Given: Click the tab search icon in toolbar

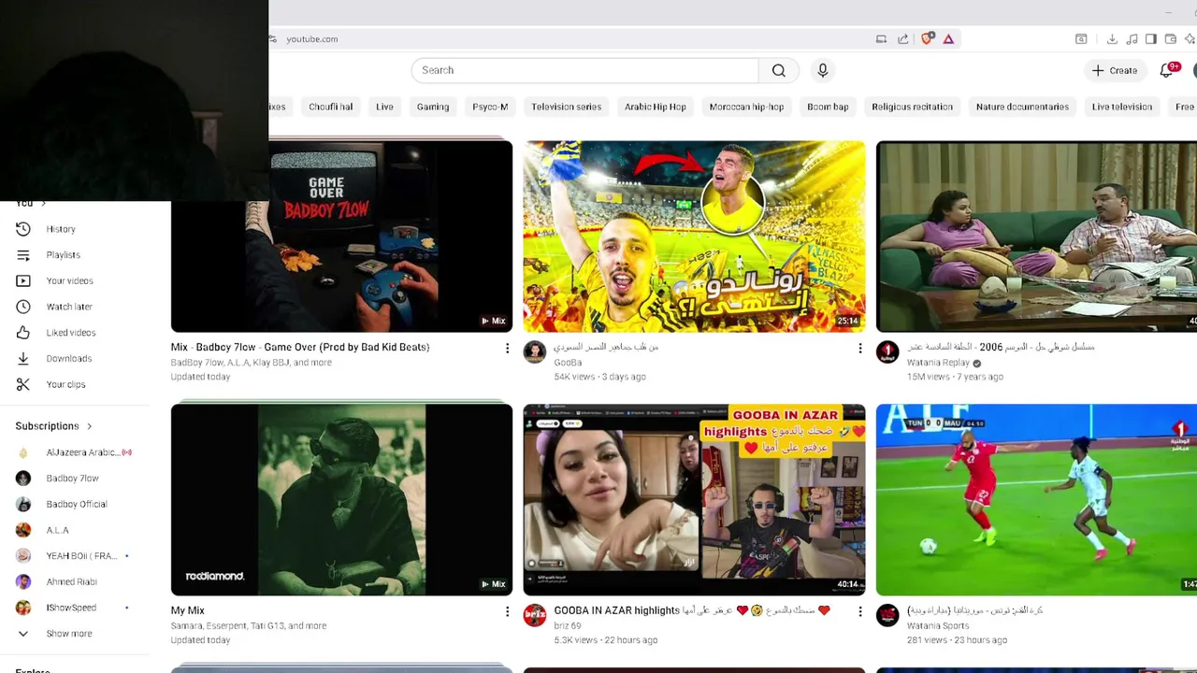Looking at the screenshot, I should tap(1081, 39).
